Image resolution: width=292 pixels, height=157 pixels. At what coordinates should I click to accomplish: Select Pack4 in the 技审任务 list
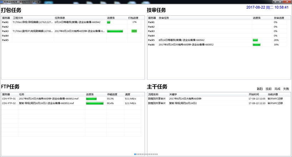151,36
